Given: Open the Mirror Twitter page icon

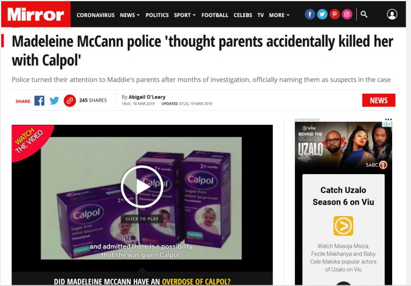Looking at the screenshot, I should [322, 14].
